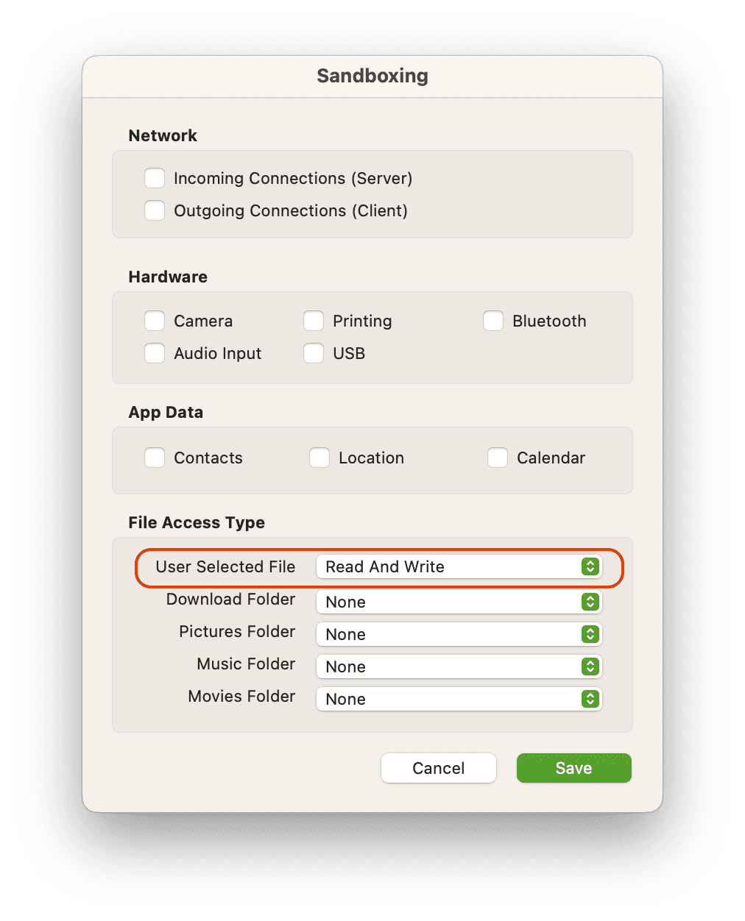Tick the Calendar checkbox
This screenshot has width=745, height=921.
pyautogui.click(x=498, y=458)
